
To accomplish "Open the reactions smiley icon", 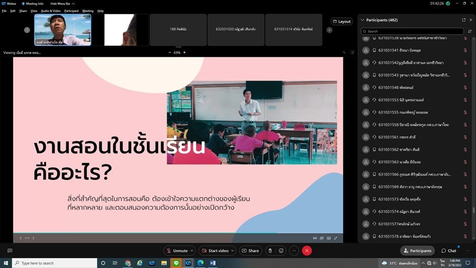I will pyautogui.click(x=281, y=251).
